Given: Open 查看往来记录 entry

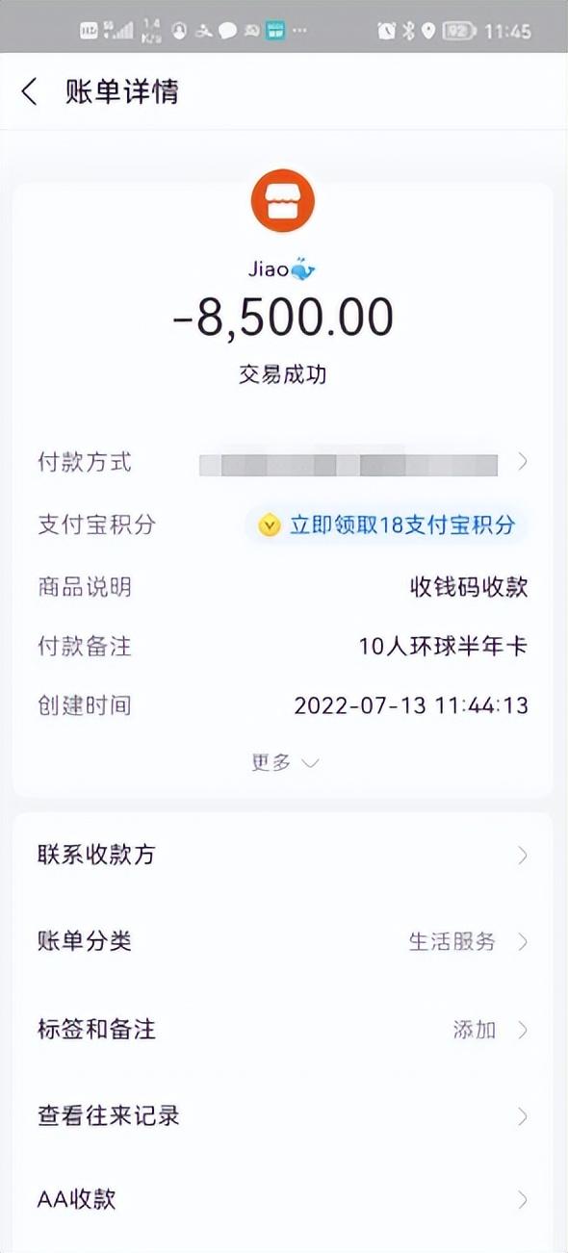Looking at the screenshot, I should tap(283, 1116).
